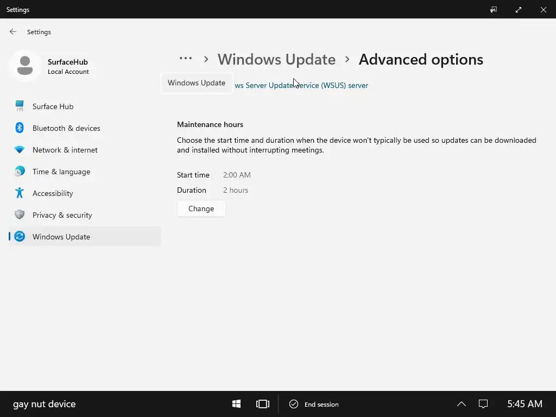Click the Windows Update sync icon
Image resolution: width=556 pixels, height=417 pixels.
(20, 236)
